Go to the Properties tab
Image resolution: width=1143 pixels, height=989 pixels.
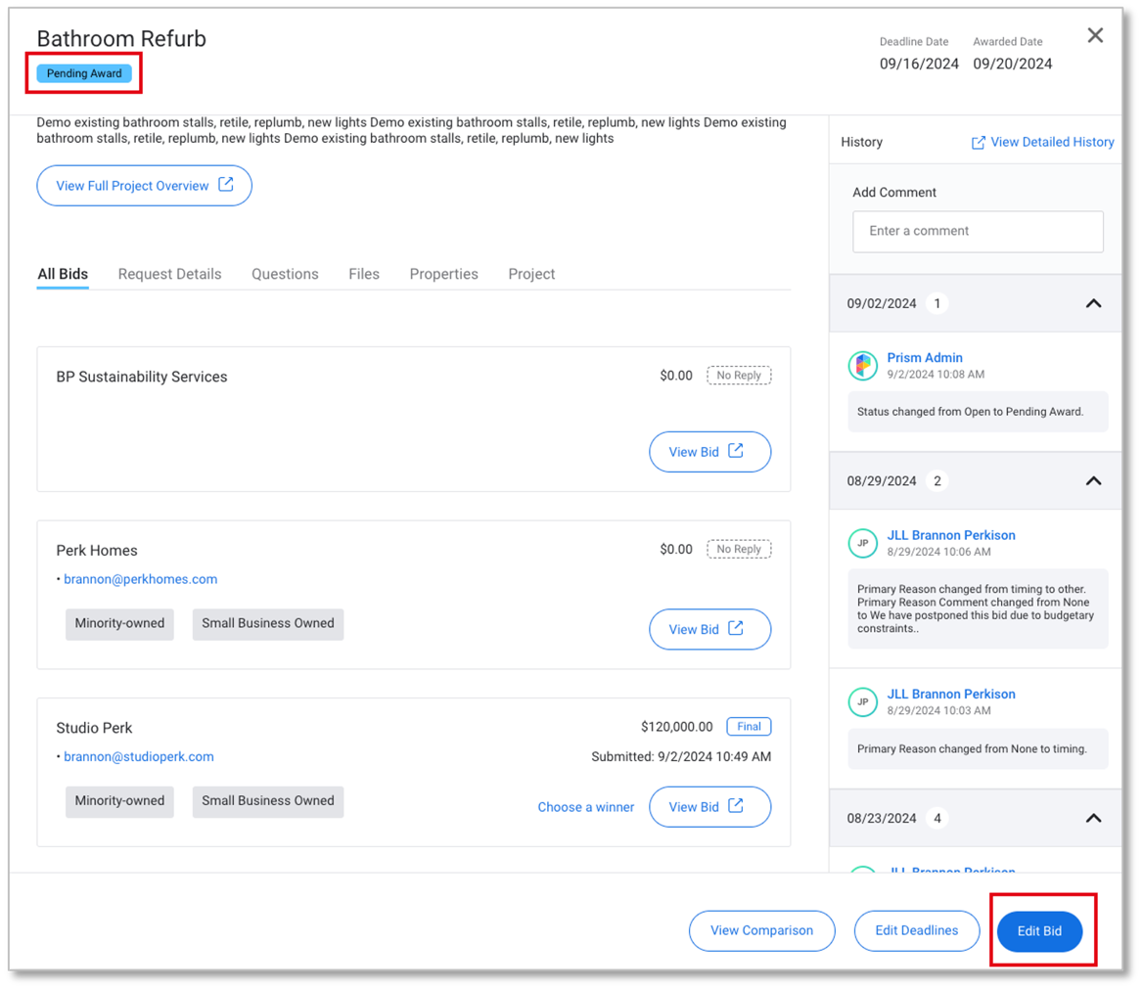point(443,274)
